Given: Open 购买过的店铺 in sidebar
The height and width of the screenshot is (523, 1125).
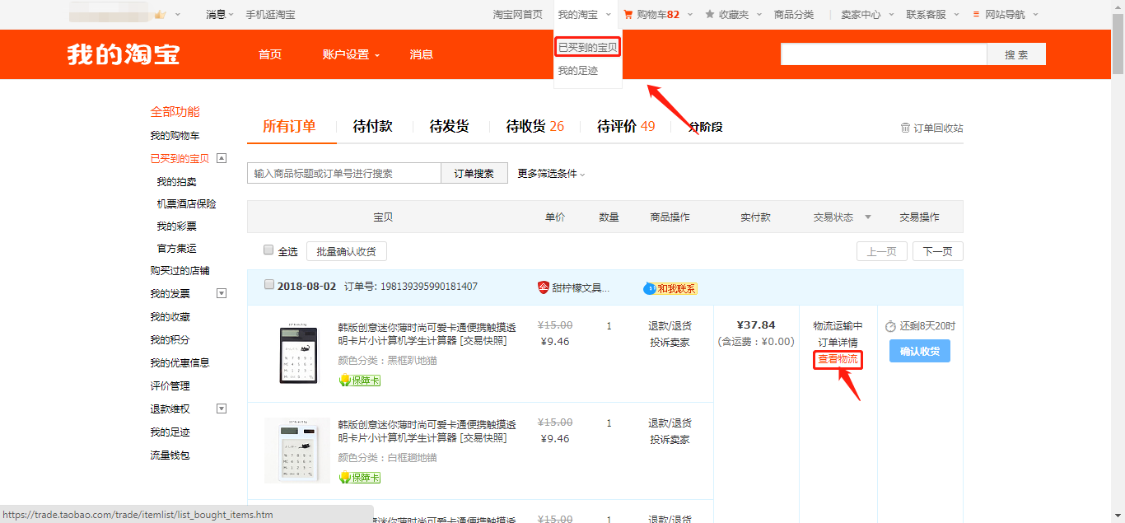Looking at the screenshot, I should [x=180, y=270].
